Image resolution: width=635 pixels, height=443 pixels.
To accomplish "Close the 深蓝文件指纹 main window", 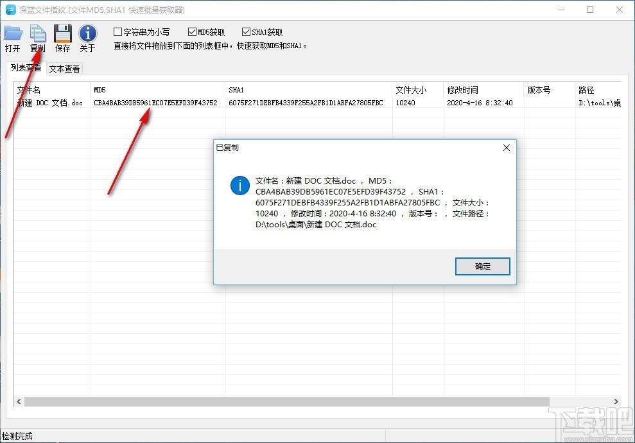I will pos(620,10).
